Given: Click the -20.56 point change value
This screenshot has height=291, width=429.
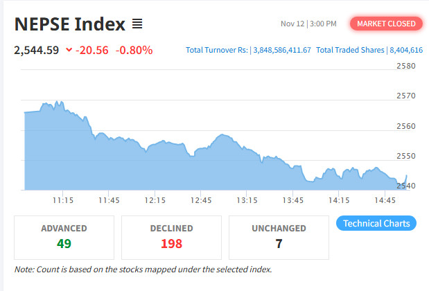Looking at the screenshot, I should [92, 50].
